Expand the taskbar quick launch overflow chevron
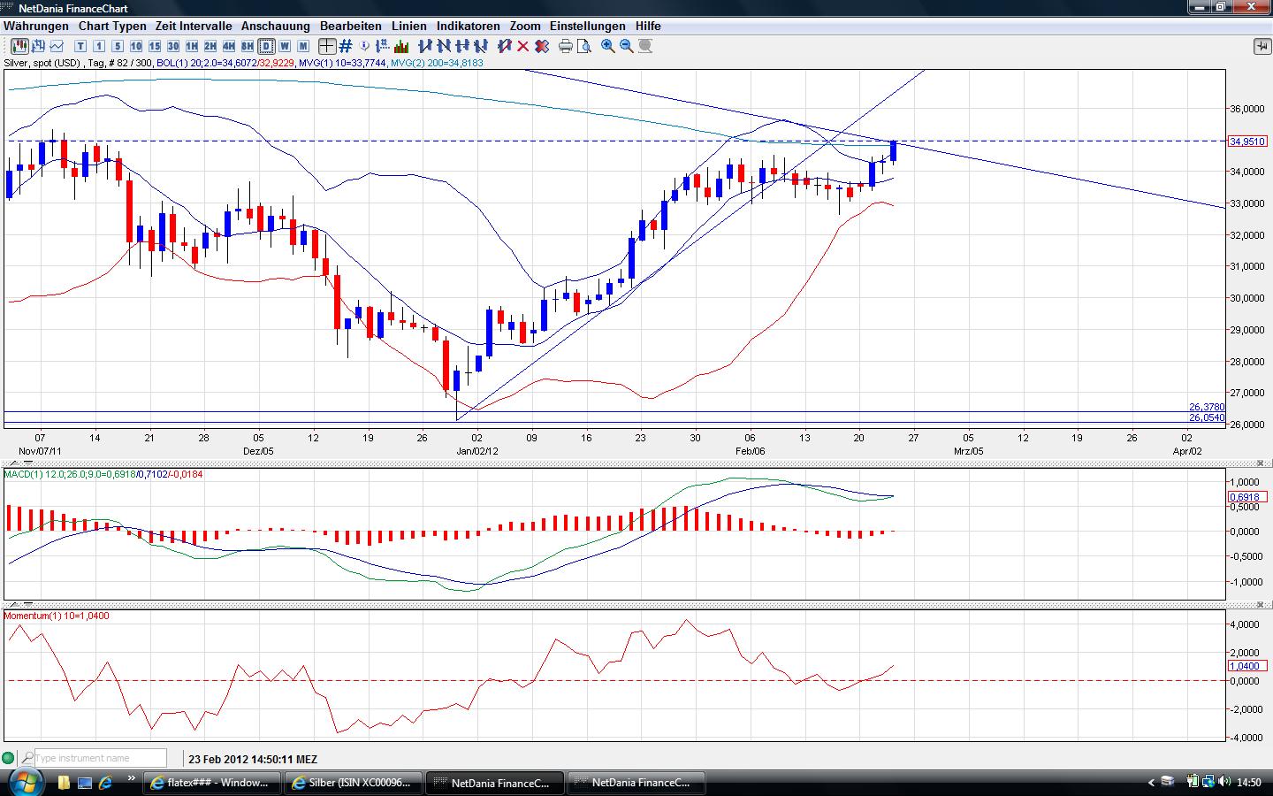 coord(132,780)
